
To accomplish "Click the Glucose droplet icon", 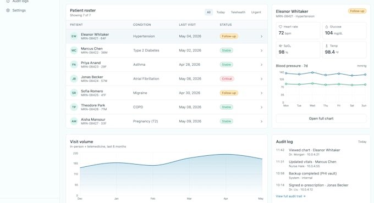I will pyautogui.click(x=327, y=27).
